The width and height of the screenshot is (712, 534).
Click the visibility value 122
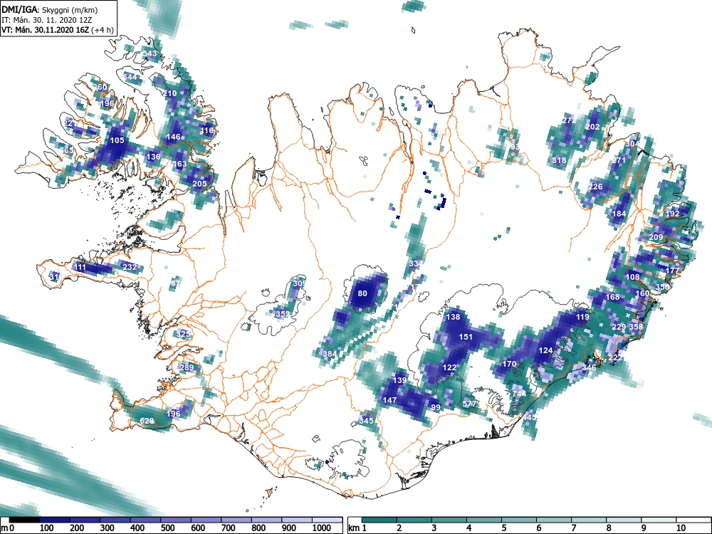click(x=449, y=368)
